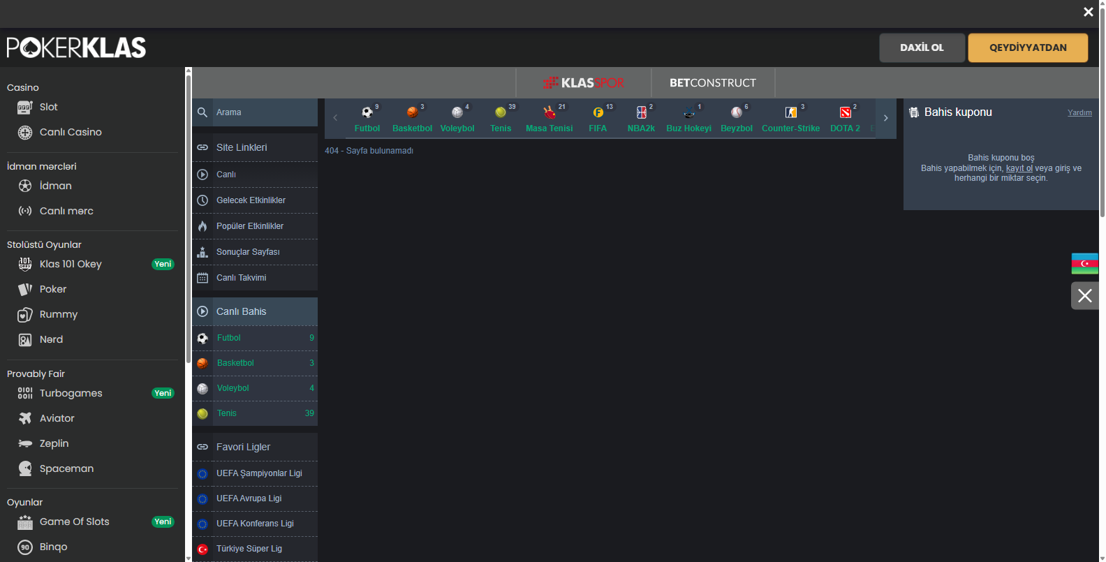
Task: Go to İdman sports section
Action: (45, 186)
